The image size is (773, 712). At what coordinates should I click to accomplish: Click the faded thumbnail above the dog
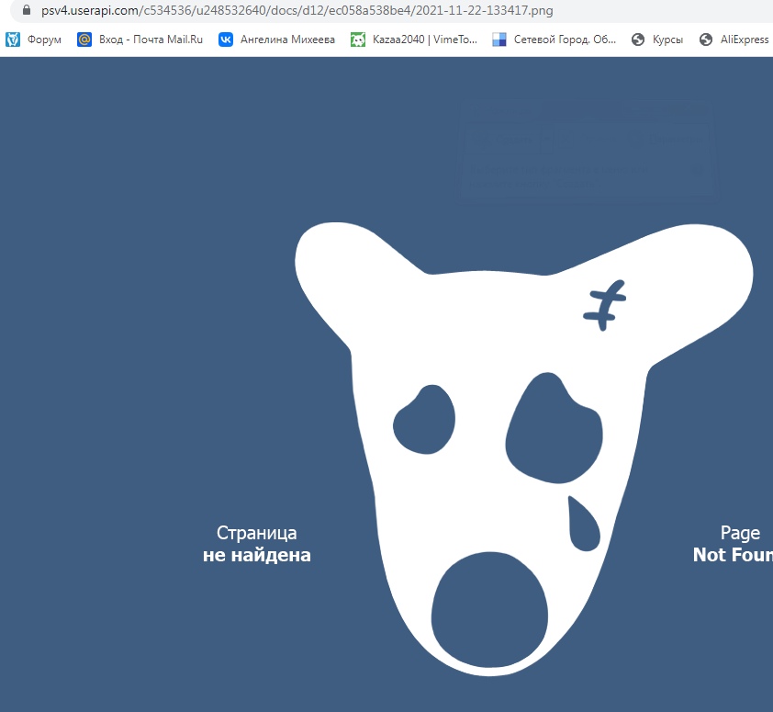click(586, 149)
